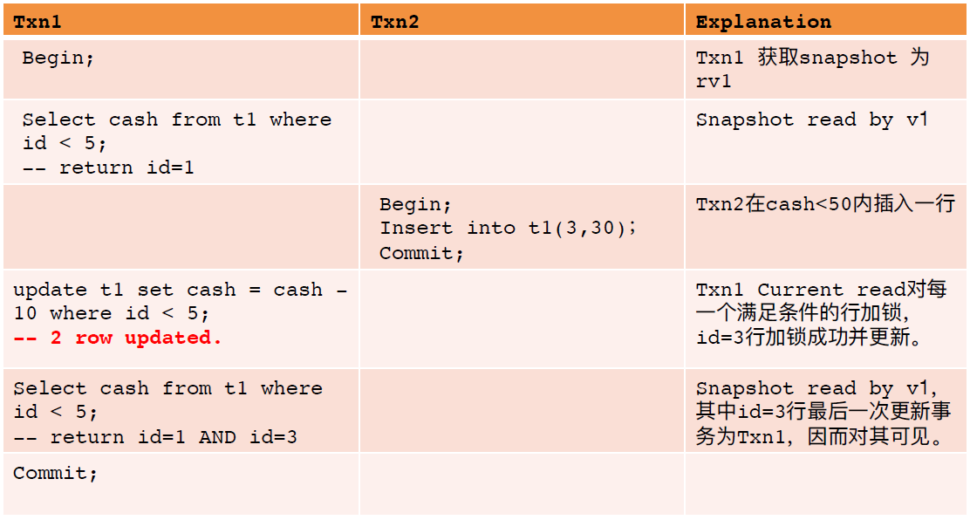This screenshot has height=520, width=970.
Task: Select the 'Txn1 获取snapshot 为 rv1' explanation text
Action: point(811,69)
